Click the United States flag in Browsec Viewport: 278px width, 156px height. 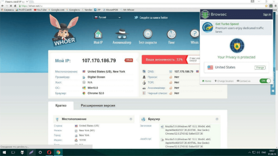[x=210, y=67]
